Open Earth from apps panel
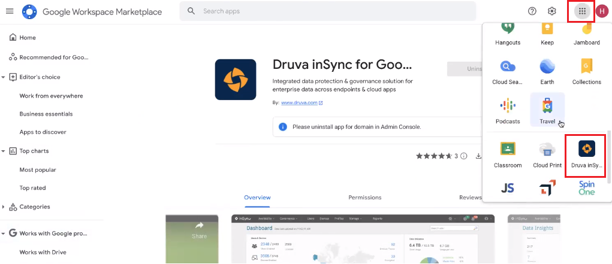This screenshot has width=612, height=264. click(547, 71)
